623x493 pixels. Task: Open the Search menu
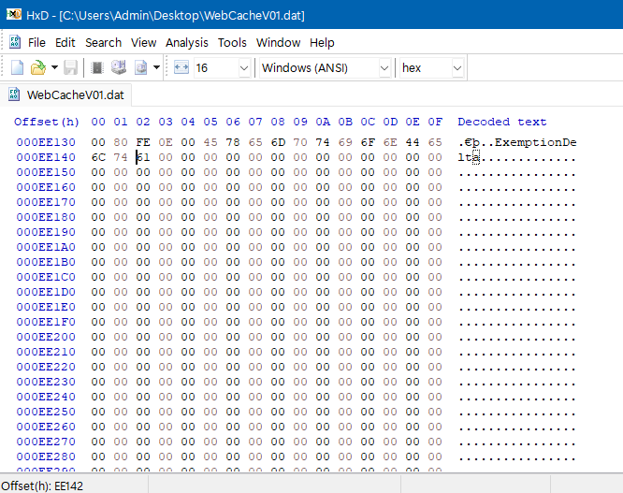click(x=103, y=42)
